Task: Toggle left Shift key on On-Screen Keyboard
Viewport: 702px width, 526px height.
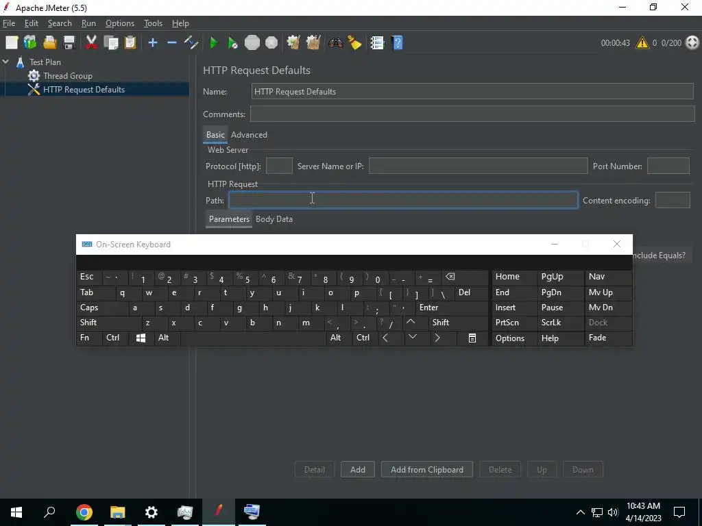Action: pyautogui.click(x=109, y=323)
